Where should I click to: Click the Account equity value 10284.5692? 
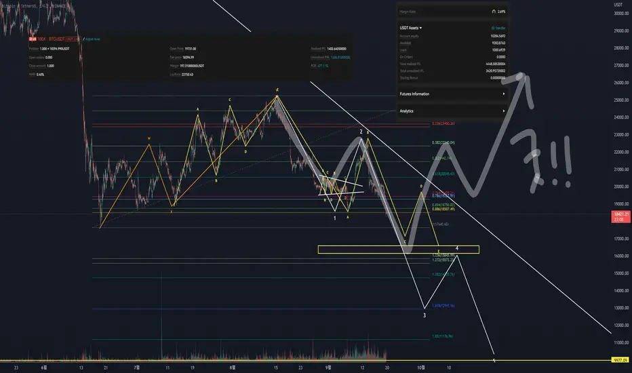pos(498,37)
